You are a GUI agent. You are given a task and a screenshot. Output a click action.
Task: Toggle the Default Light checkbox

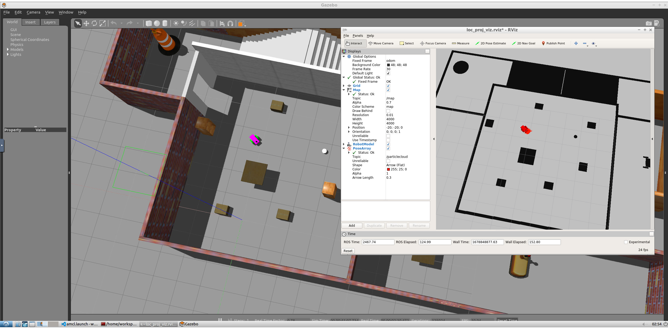tap(388, 73)
